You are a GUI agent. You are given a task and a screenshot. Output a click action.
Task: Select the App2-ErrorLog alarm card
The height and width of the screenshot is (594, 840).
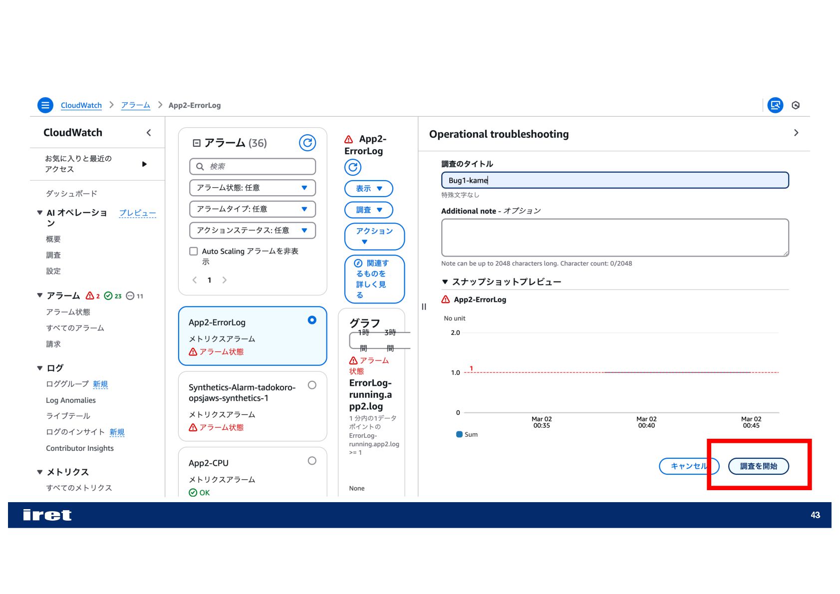click(253, 336)
